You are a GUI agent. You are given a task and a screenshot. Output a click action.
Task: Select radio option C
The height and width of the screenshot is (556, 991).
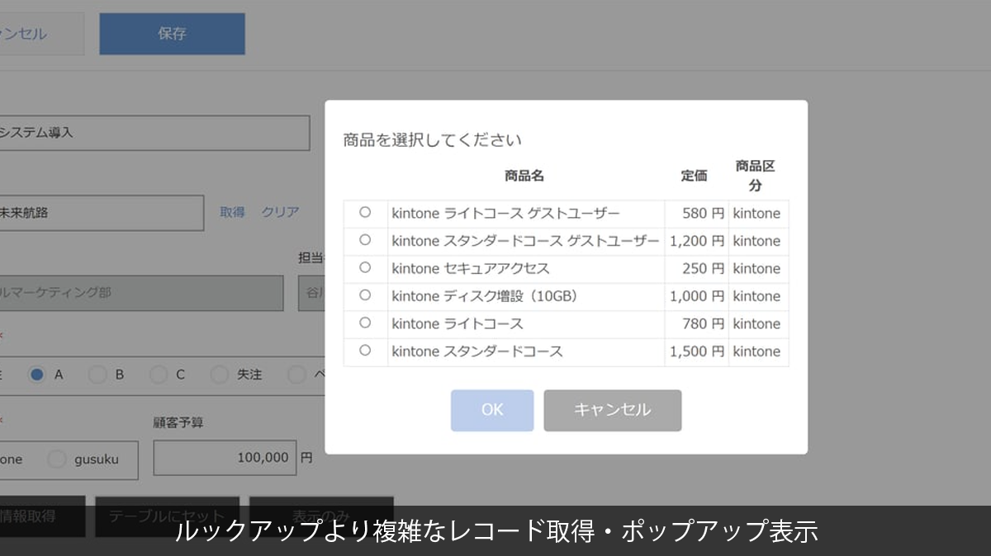(159, 375)
